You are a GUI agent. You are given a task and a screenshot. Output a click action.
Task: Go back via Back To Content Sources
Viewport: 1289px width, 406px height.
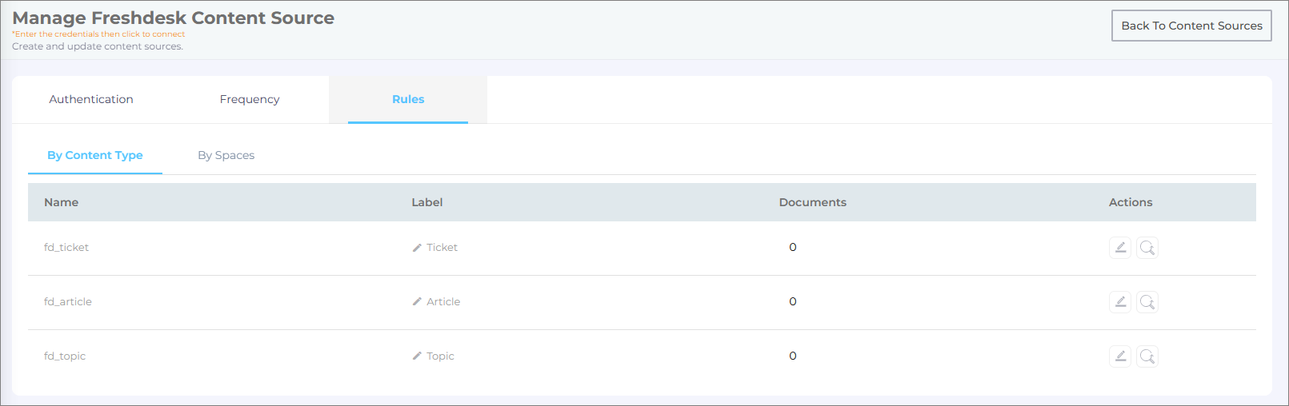click(x=1191, y=26)
